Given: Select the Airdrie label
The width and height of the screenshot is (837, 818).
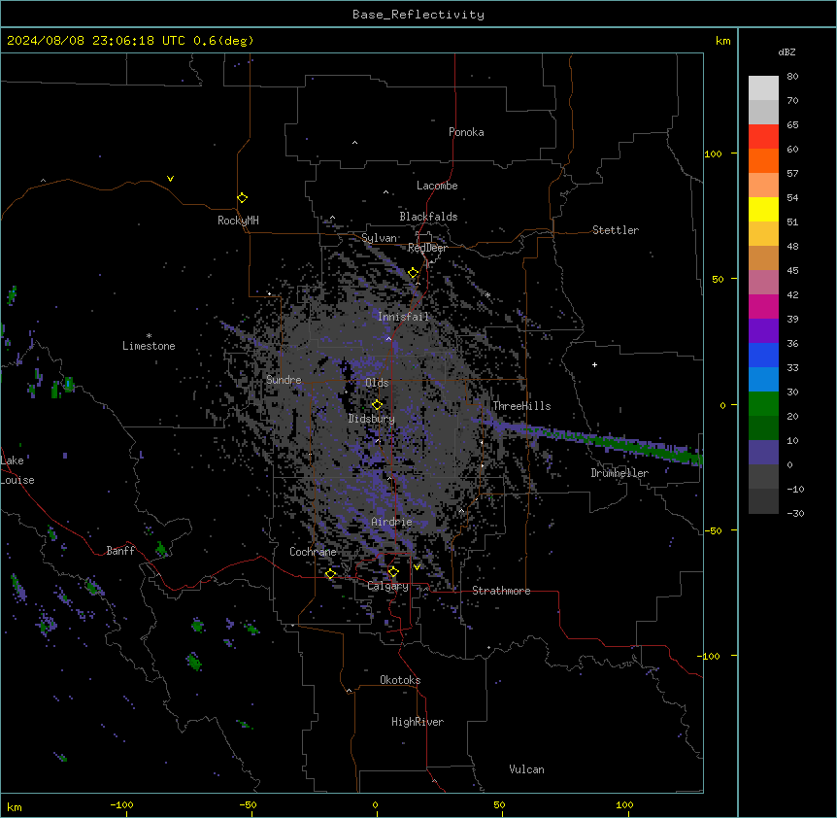Looking at the screenshot, I should coord(392,522).
